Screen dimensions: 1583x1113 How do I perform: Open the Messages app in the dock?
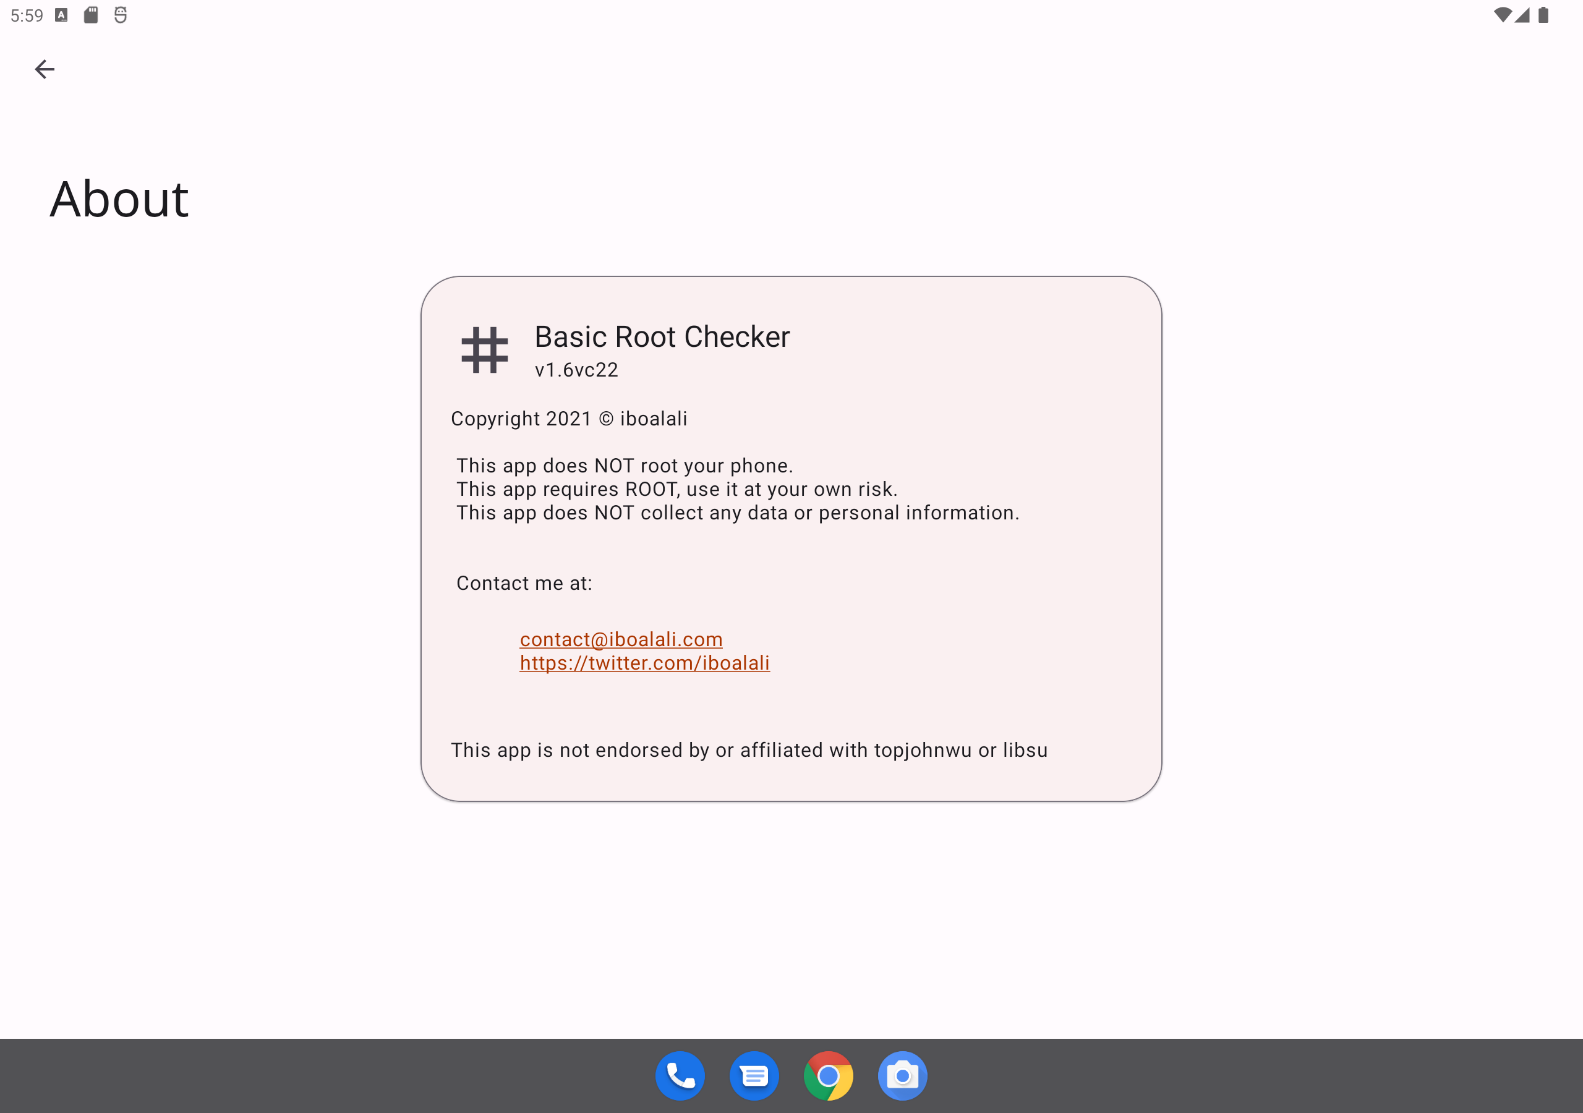(754, 1075)
